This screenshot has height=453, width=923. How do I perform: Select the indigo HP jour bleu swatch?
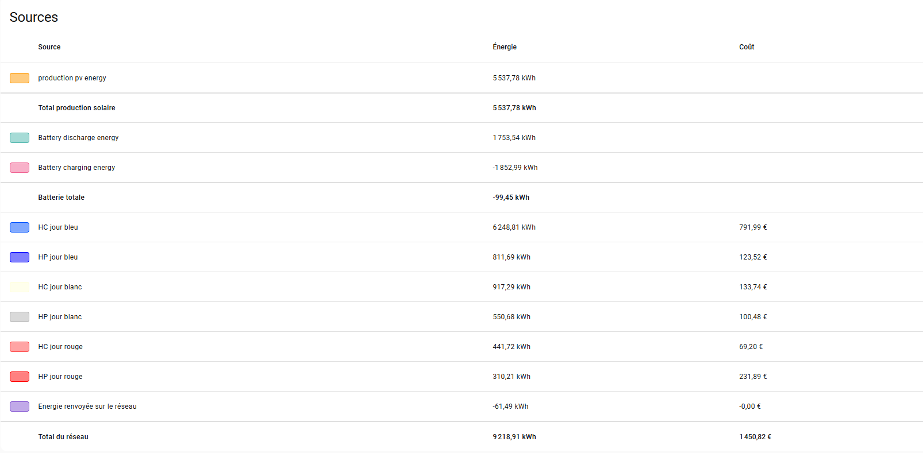pos(20,257)
